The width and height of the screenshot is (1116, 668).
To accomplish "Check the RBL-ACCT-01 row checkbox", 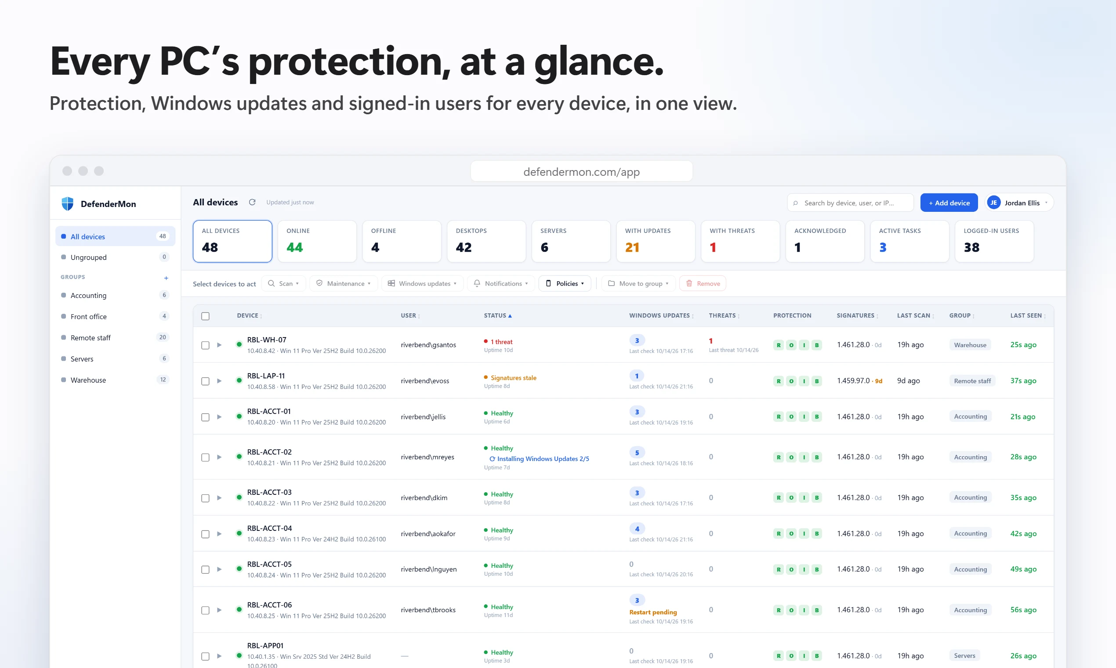I will (205, 417).
